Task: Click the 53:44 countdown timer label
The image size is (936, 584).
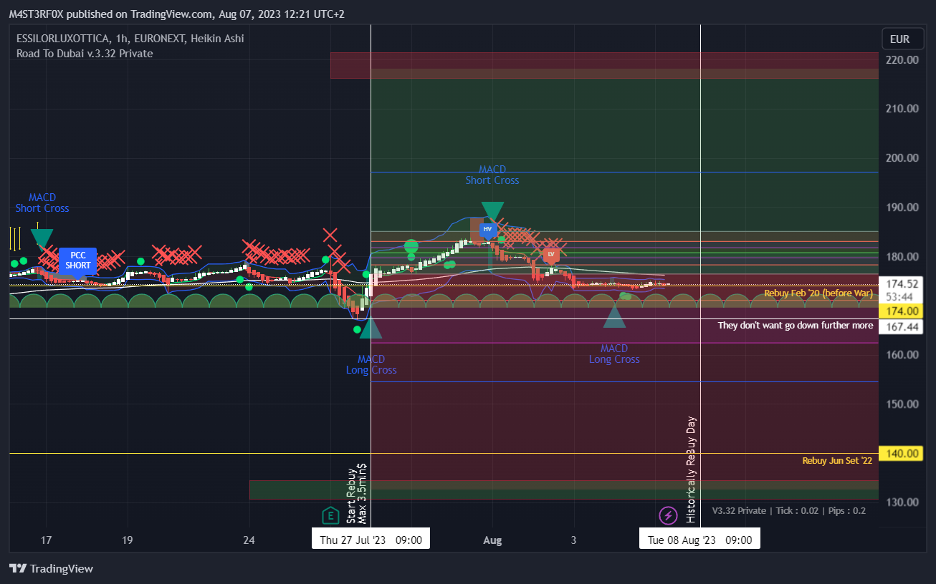Action: click(x=899, y=296)
